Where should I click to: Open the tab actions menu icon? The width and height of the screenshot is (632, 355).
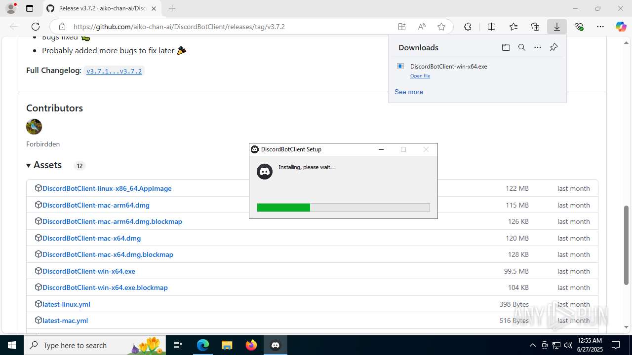[x=30, y=8]
